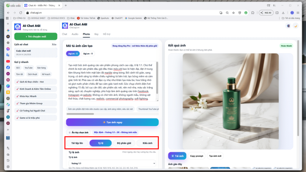Click Copy prompt button
Viewport: 306px width, 172px height.
click(197, 156)
